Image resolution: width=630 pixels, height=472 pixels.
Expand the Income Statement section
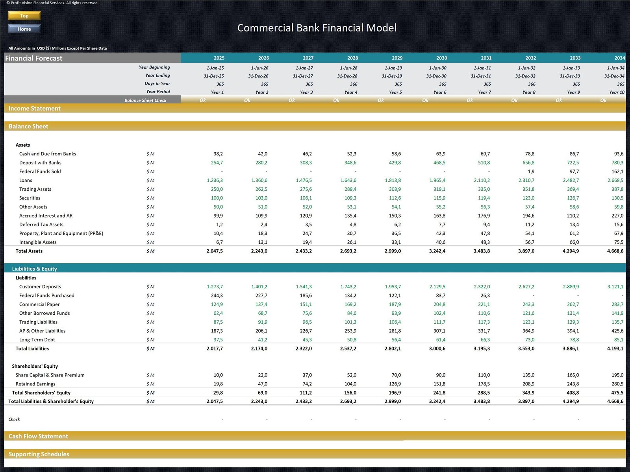point(35,109)
